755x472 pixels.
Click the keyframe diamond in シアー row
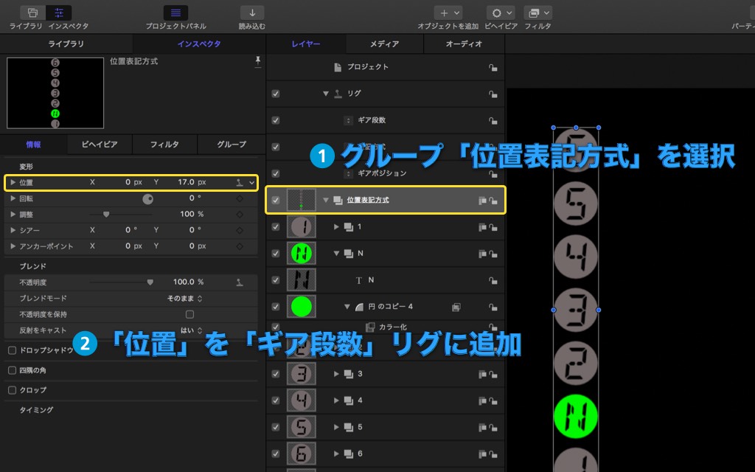tap(240, 230)
